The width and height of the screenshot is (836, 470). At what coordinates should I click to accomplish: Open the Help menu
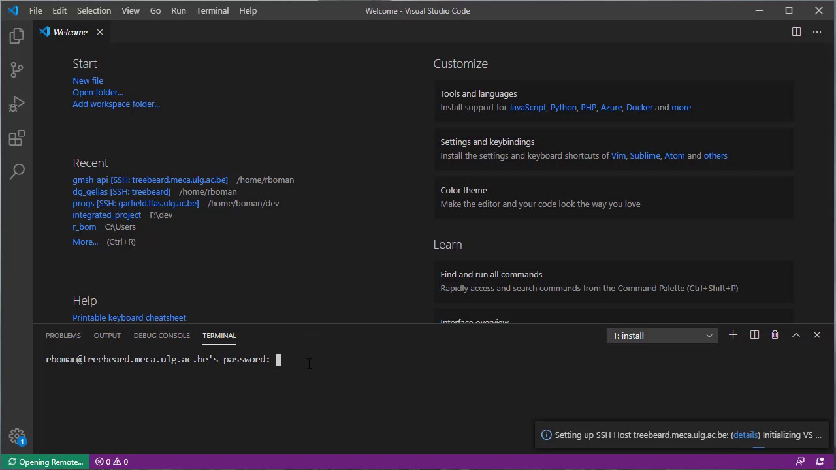[x=248, y=10]
